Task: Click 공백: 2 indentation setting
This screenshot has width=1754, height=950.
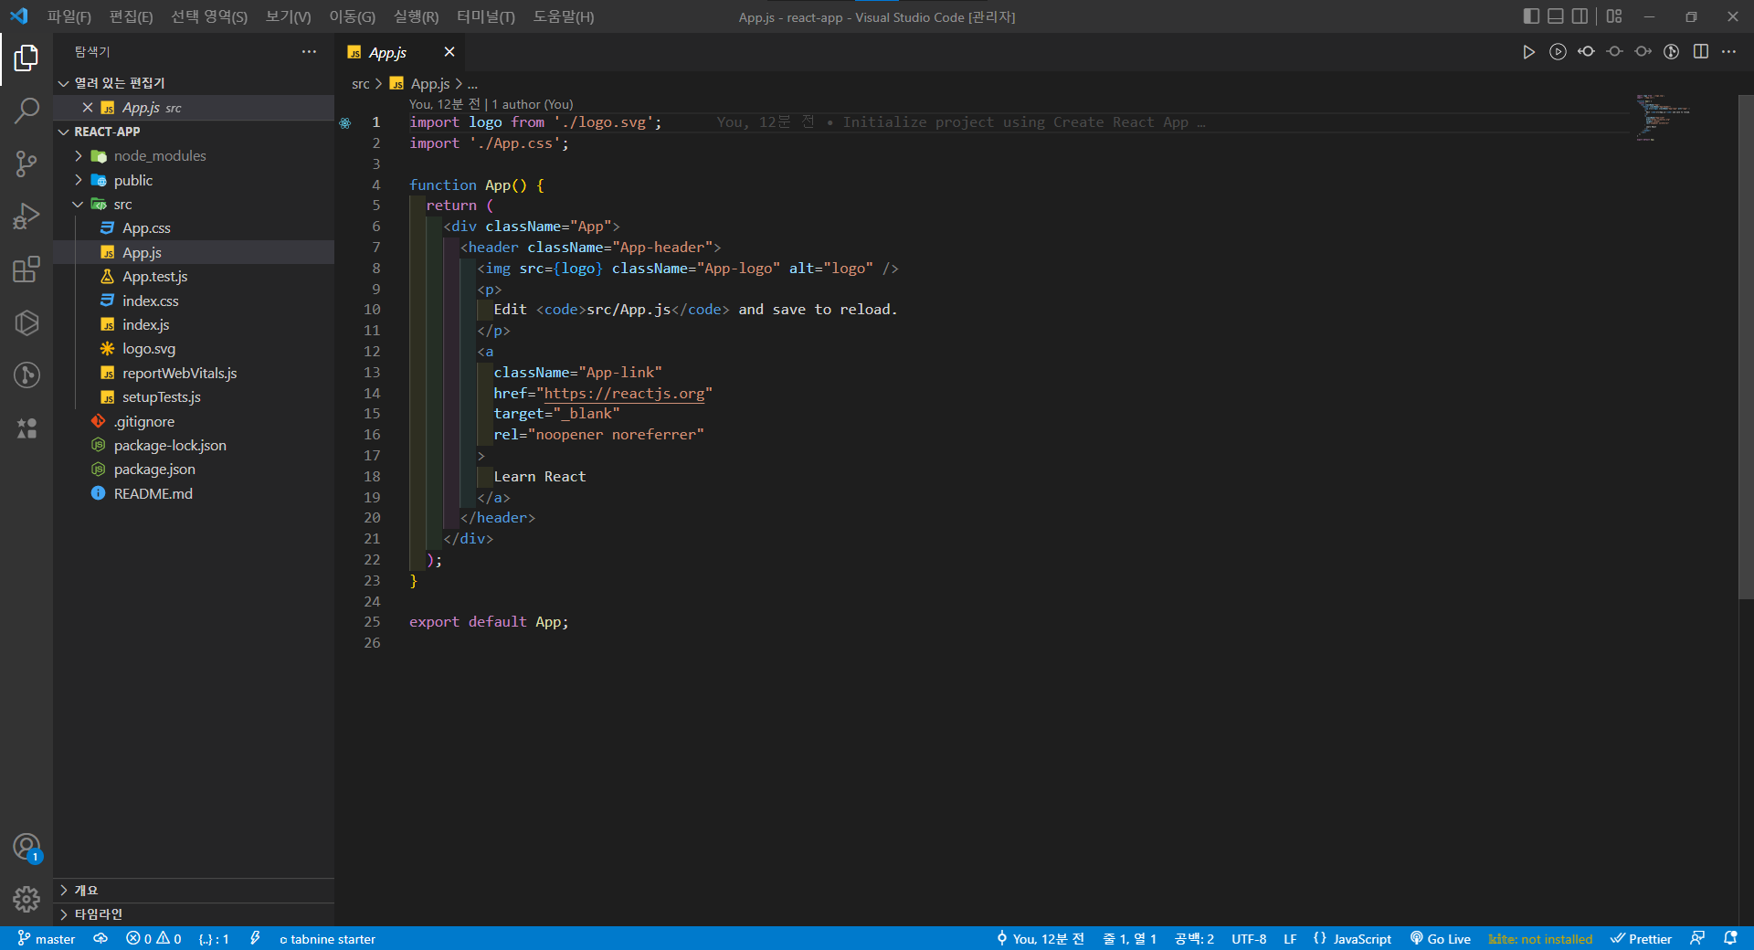Action: pyautogui.click(x=1194, y=939)
